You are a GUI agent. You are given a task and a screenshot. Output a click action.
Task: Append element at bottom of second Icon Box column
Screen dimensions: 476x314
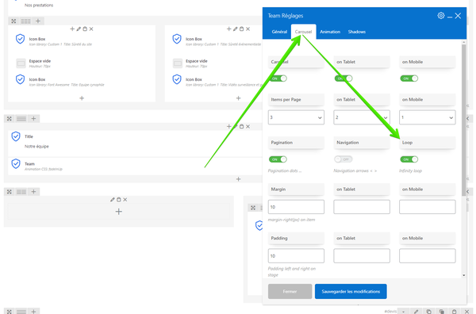pyautogui.click(x=238, y=98)
